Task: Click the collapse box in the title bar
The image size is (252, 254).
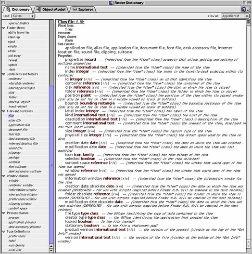Action: [249, 2]
